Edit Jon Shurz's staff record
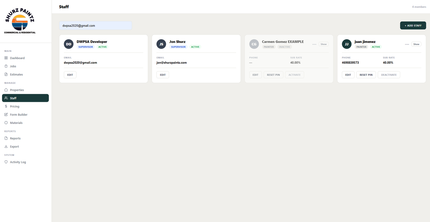The height and width of the screenshot is (222, 430). click(x=163, y=75)
